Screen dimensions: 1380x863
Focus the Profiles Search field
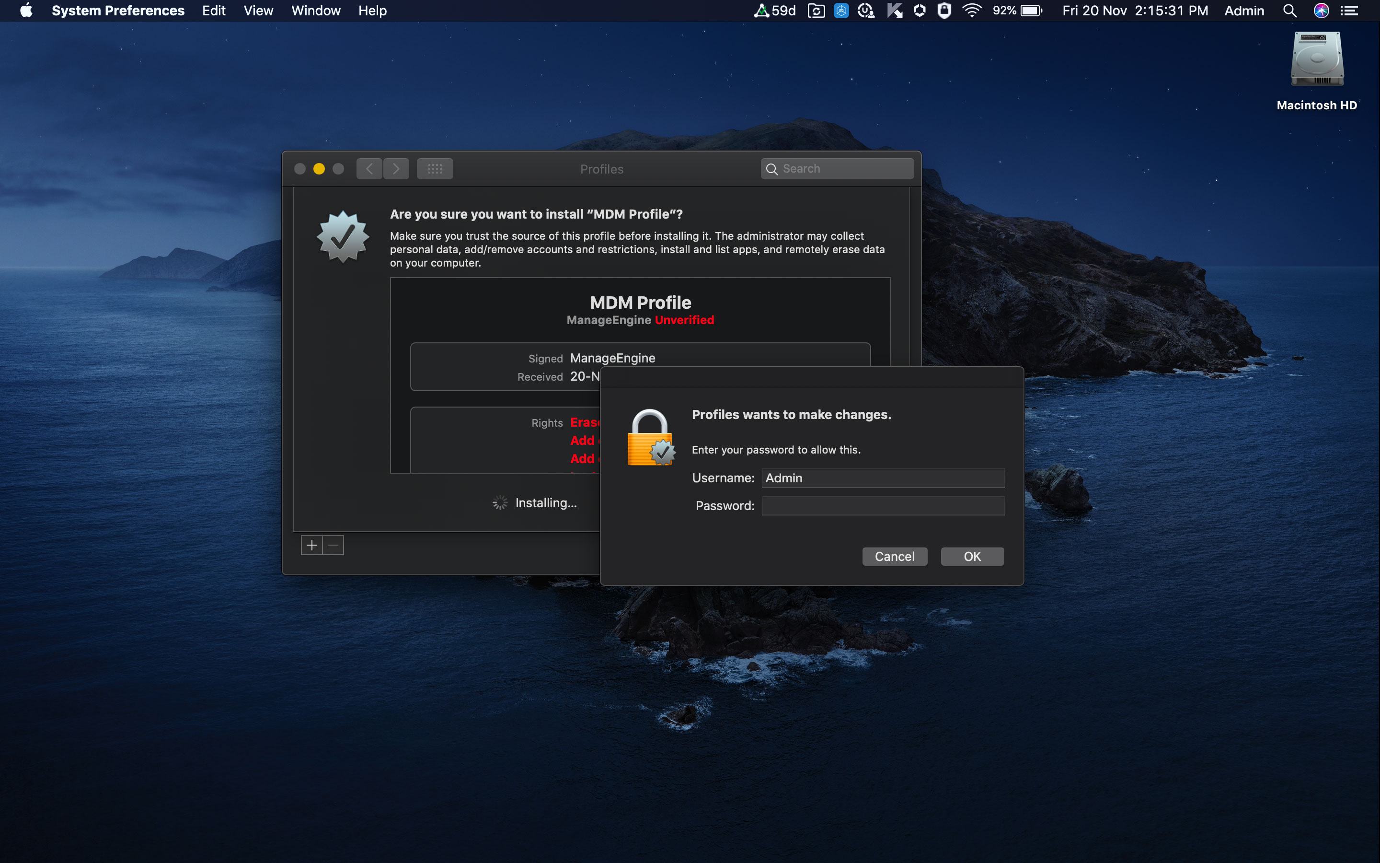click(844, 169)
